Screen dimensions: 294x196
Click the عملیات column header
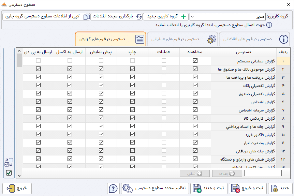point(164,52)
